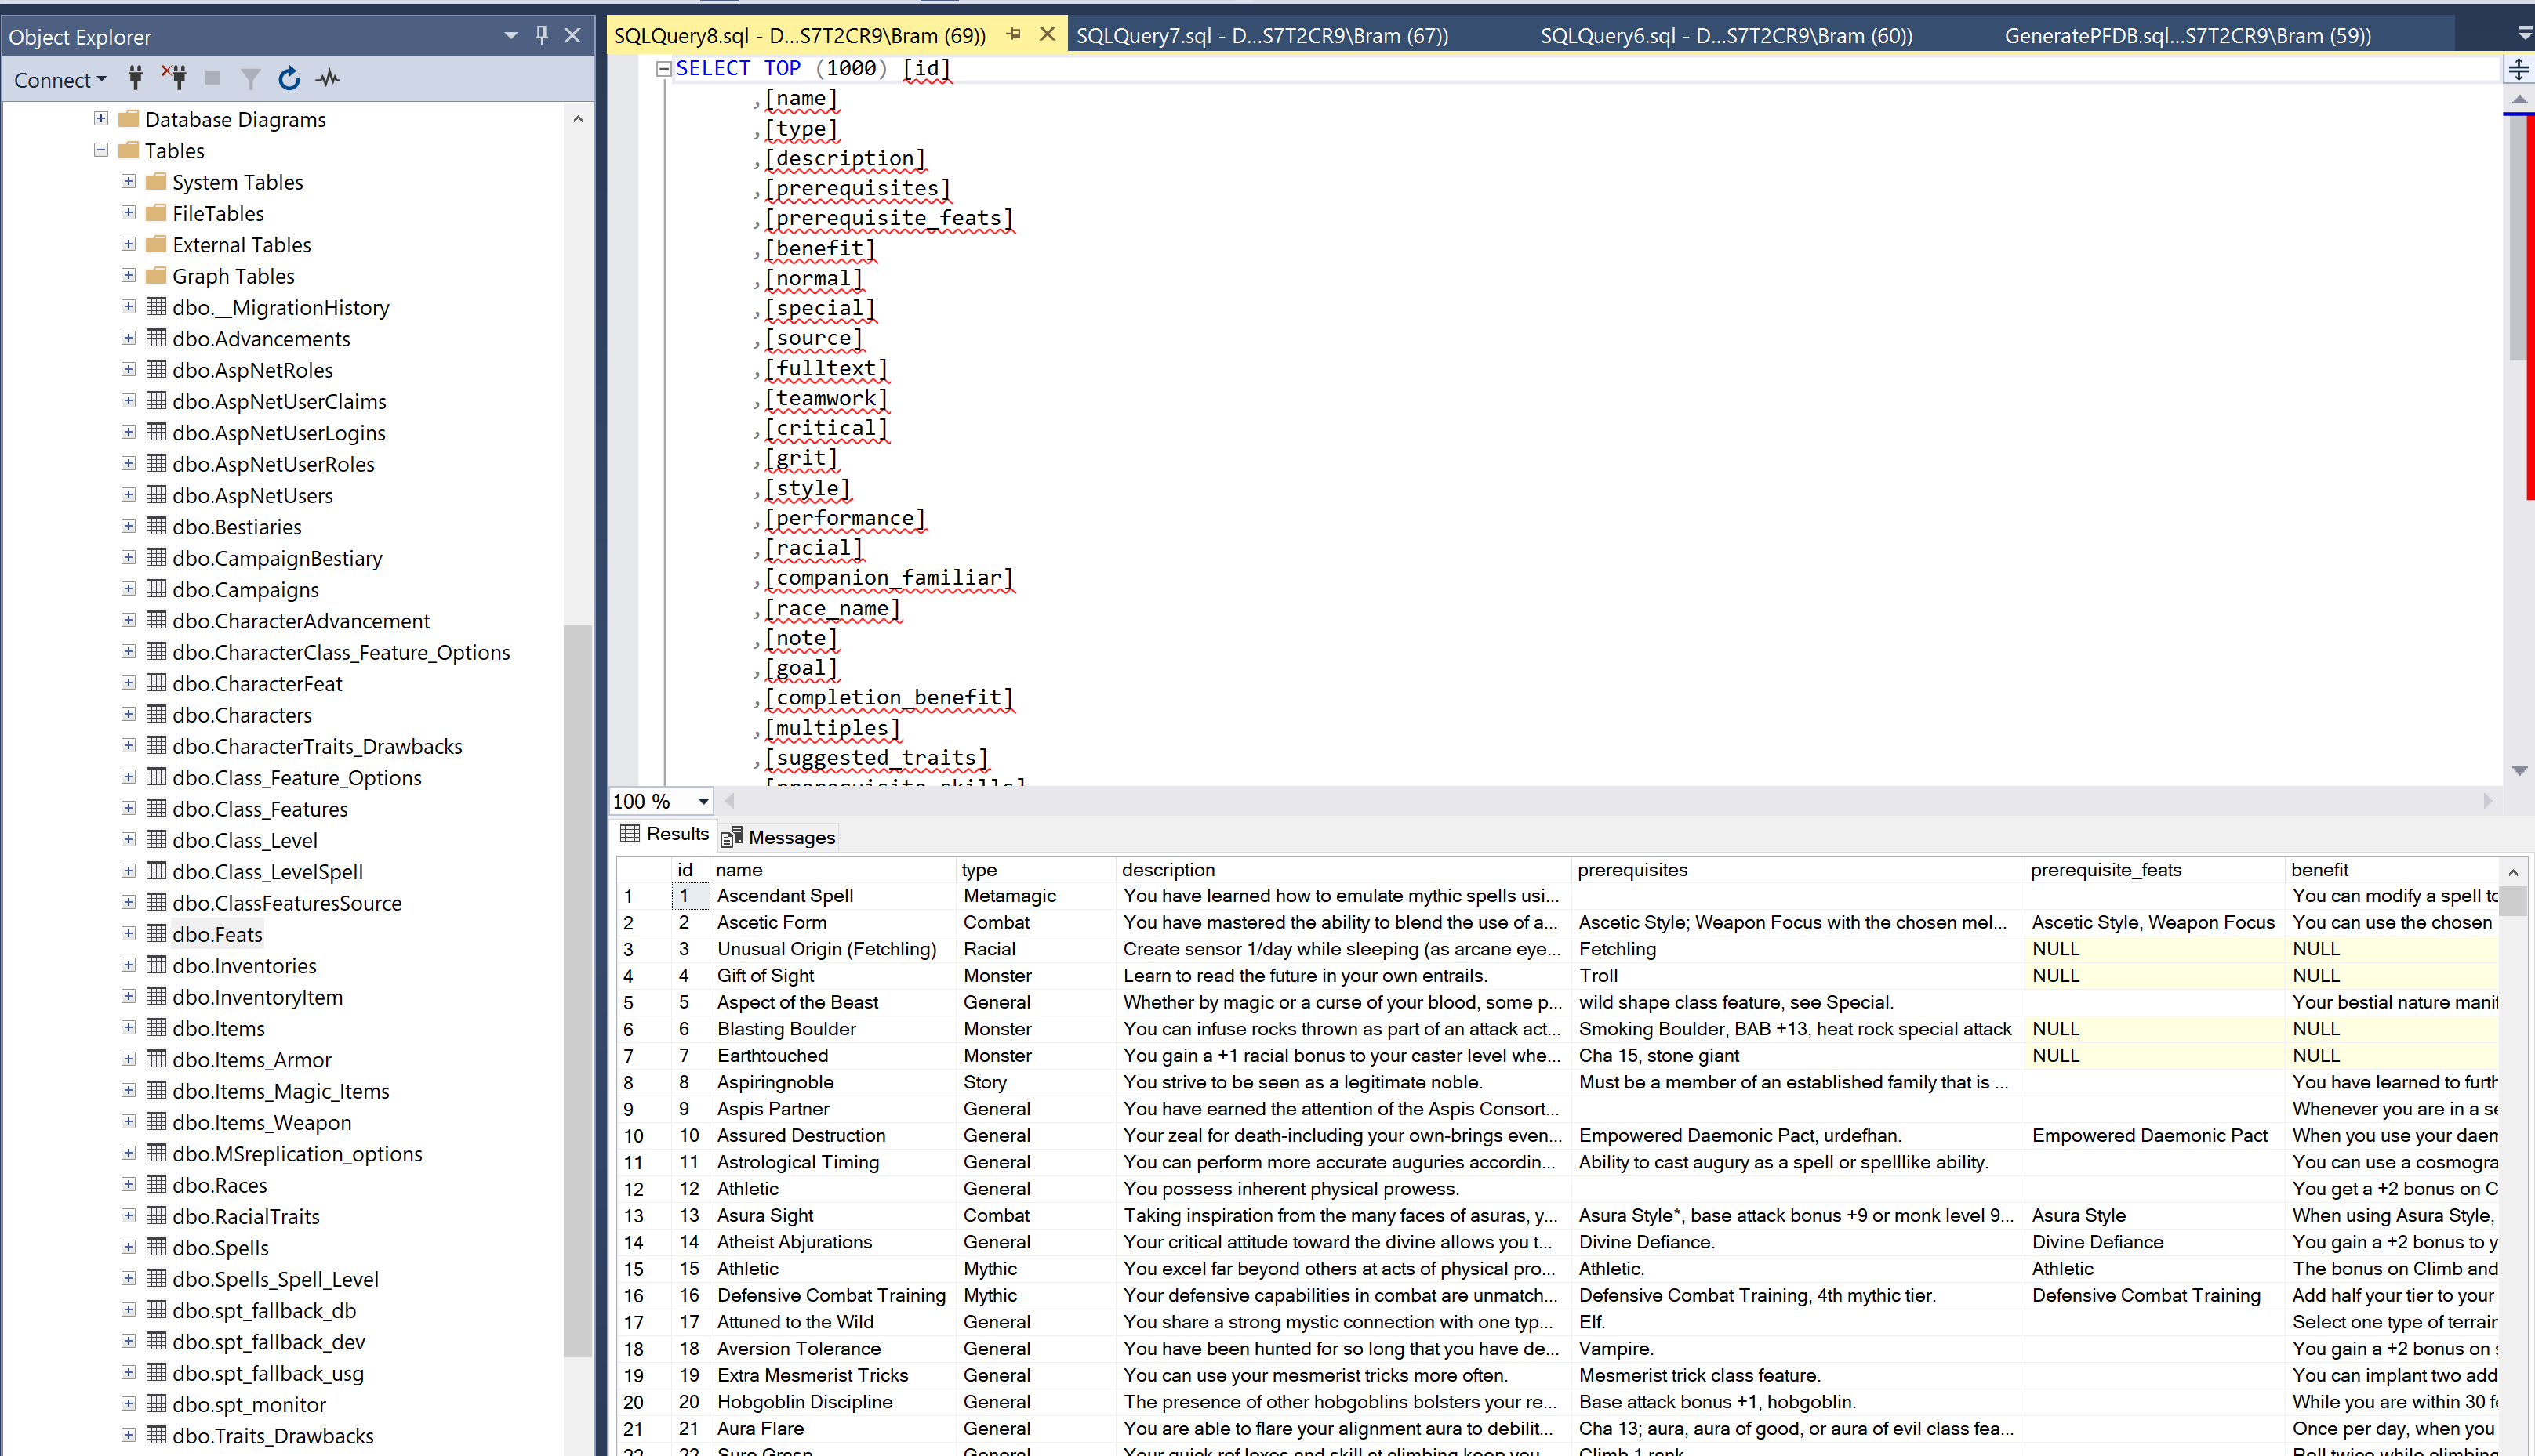Click the benefit column header
Viewport: 2535px width, 1456px height.
click(x=2393, y=870)
